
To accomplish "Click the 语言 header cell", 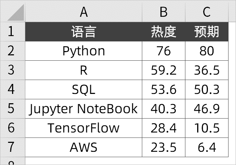I will (x=83, y=31).
